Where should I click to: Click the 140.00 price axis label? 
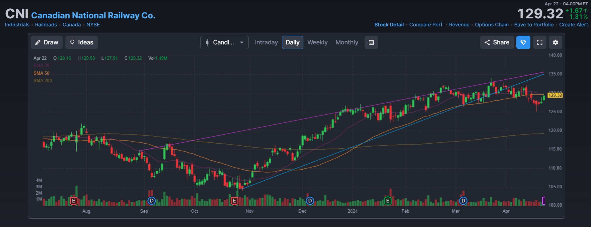[x=555, y=55]
